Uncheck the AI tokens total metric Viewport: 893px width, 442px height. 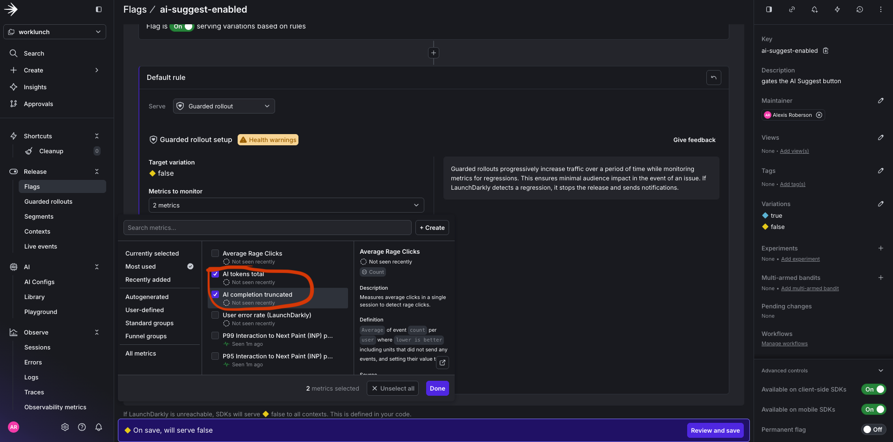pyautogui.click(x=215, y=274)
